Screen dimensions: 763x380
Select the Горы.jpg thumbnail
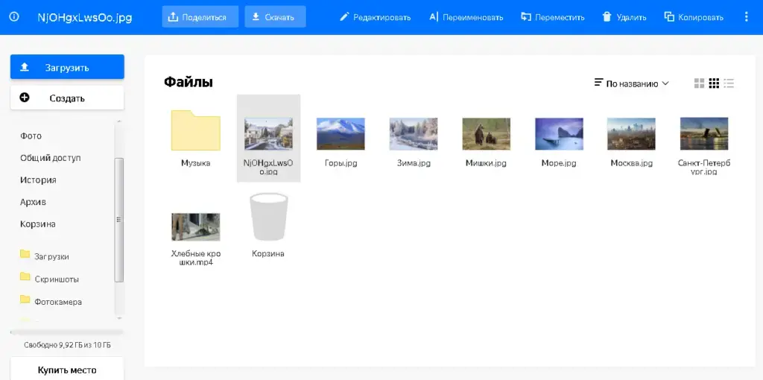point(341,134)
